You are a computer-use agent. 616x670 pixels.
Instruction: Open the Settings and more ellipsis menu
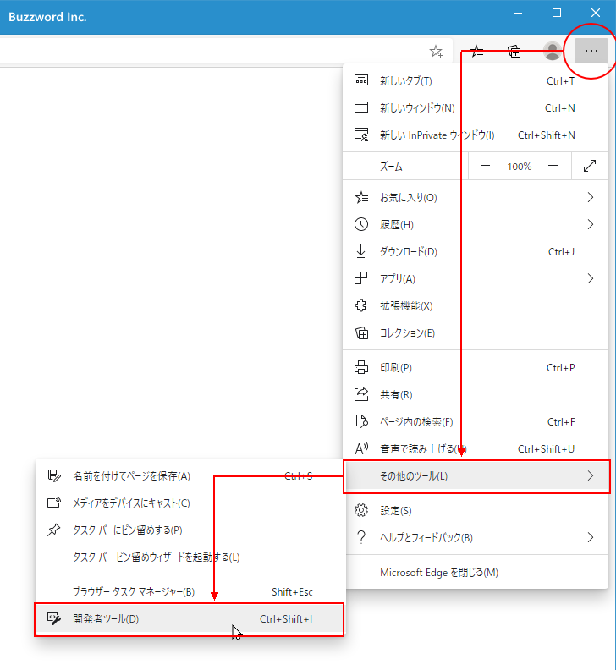(591, 51)
